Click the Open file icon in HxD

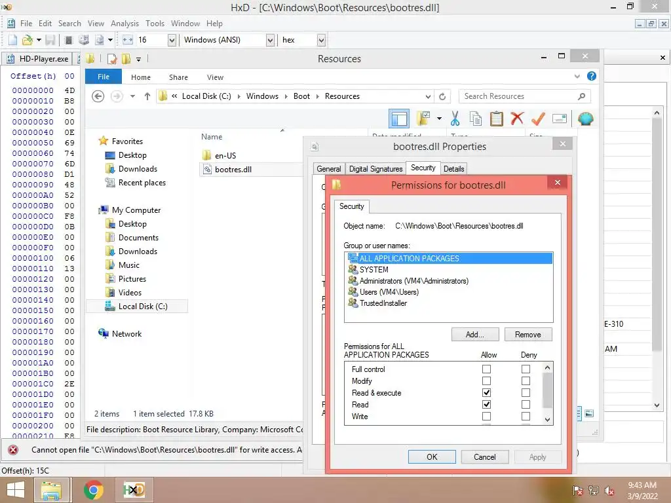click(28, 40)
